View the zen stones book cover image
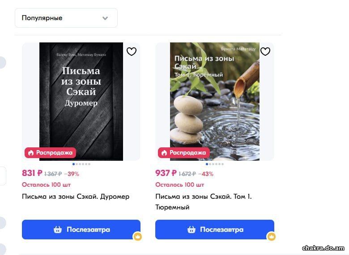Image resolution: width=349 pixels, height=255 pixels. (215, 101)
